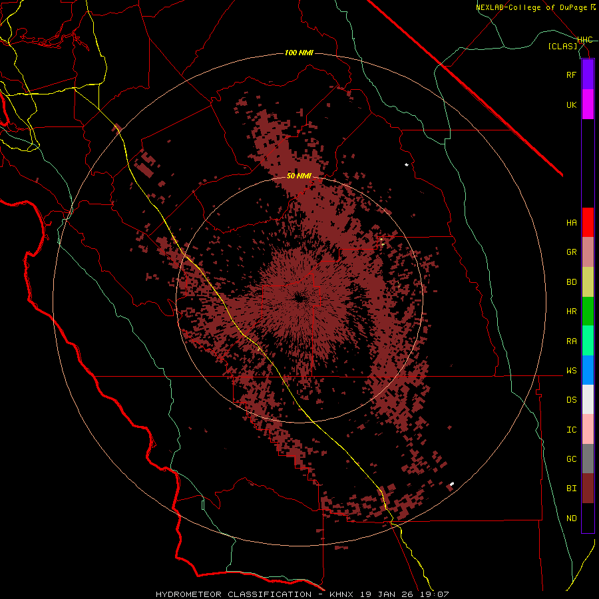Click the 100 NMI range ring label
This screenshot has width=599, height=599.
click(x=299, y=53)
